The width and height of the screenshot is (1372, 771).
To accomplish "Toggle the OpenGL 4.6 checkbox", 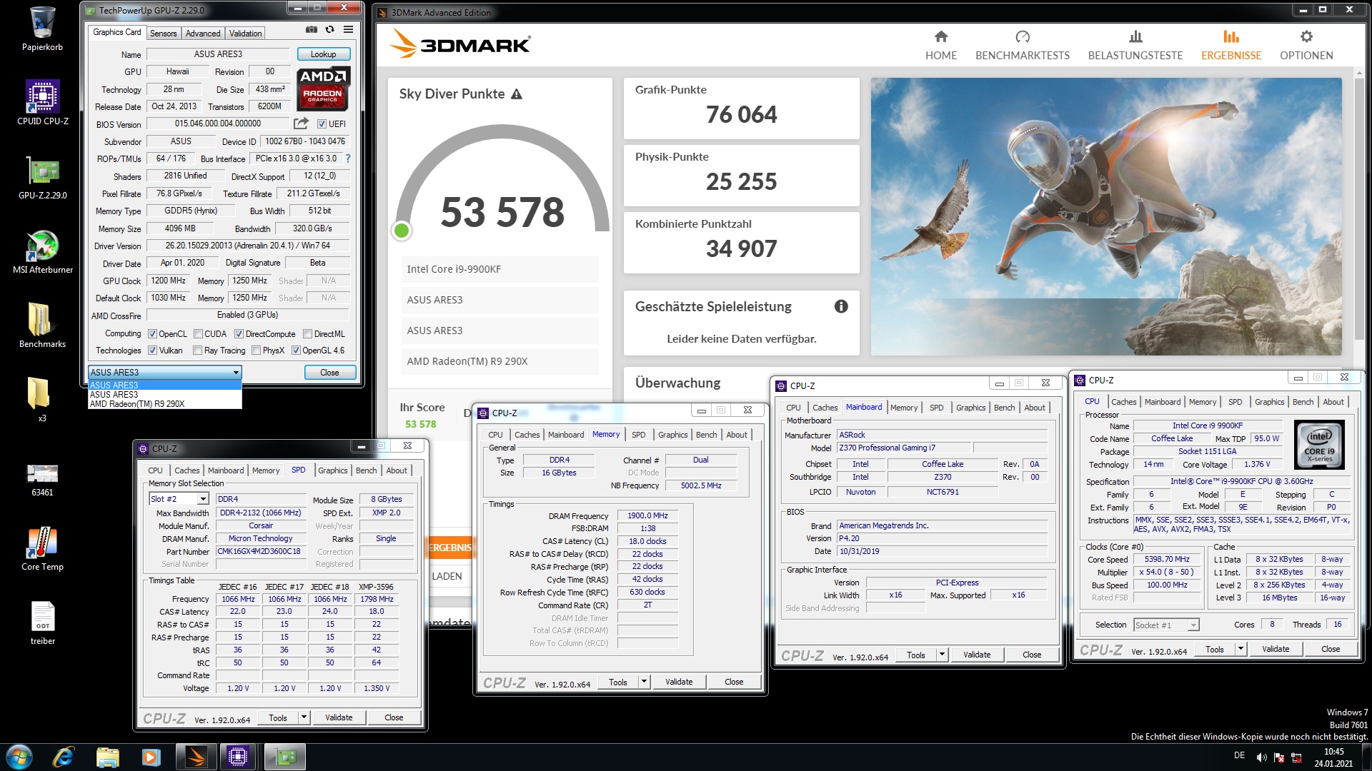I will click(296, 351).
